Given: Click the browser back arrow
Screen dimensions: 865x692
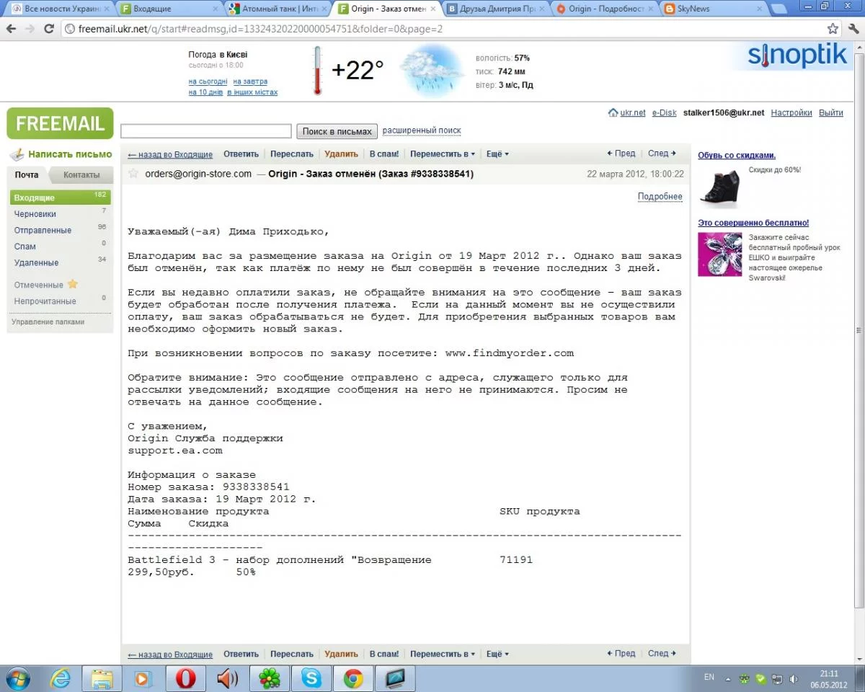Looking at the screenshot, I should (x=12, y=29).
